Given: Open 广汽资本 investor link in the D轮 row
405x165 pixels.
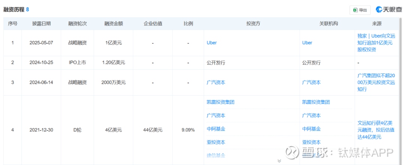Looking at the screenshot, I should (x=216, y=115).
